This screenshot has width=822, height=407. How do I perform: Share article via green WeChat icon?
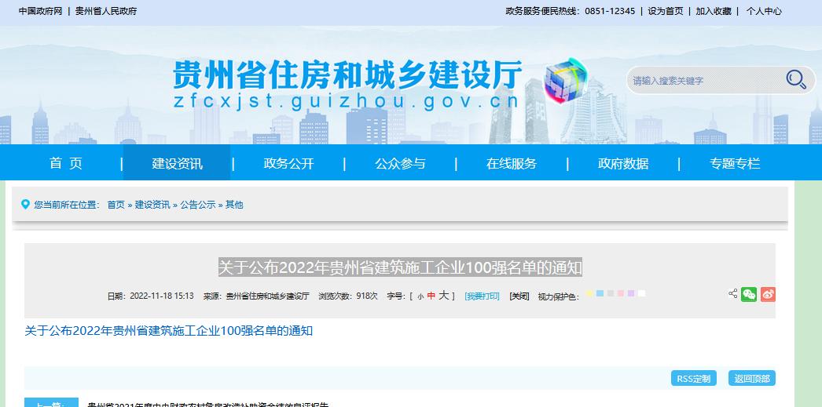(x=749, y=295)
